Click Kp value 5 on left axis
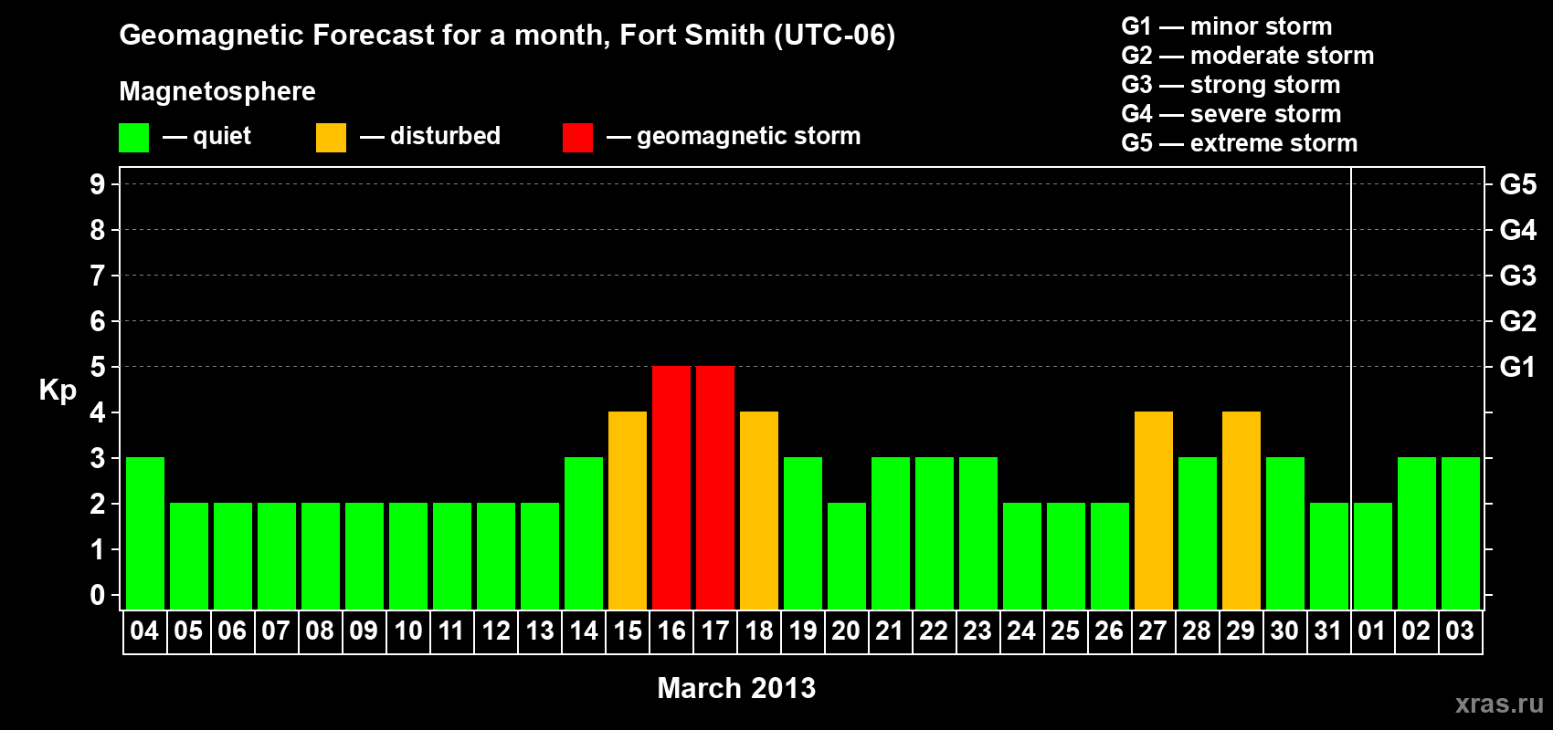The width and height of the screenshot is (1553, 730). [98, 367]
